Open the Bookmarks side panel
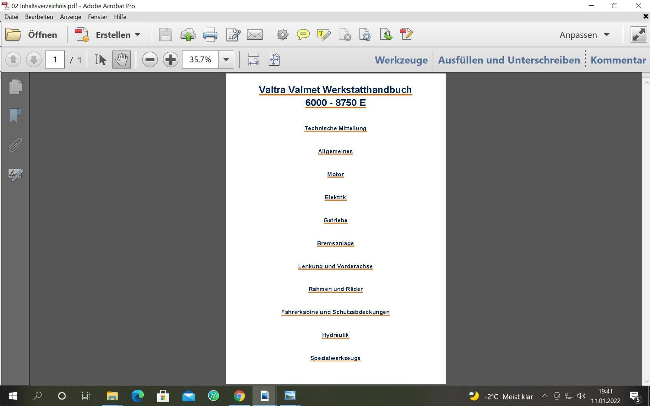 [x=15, y=116]
